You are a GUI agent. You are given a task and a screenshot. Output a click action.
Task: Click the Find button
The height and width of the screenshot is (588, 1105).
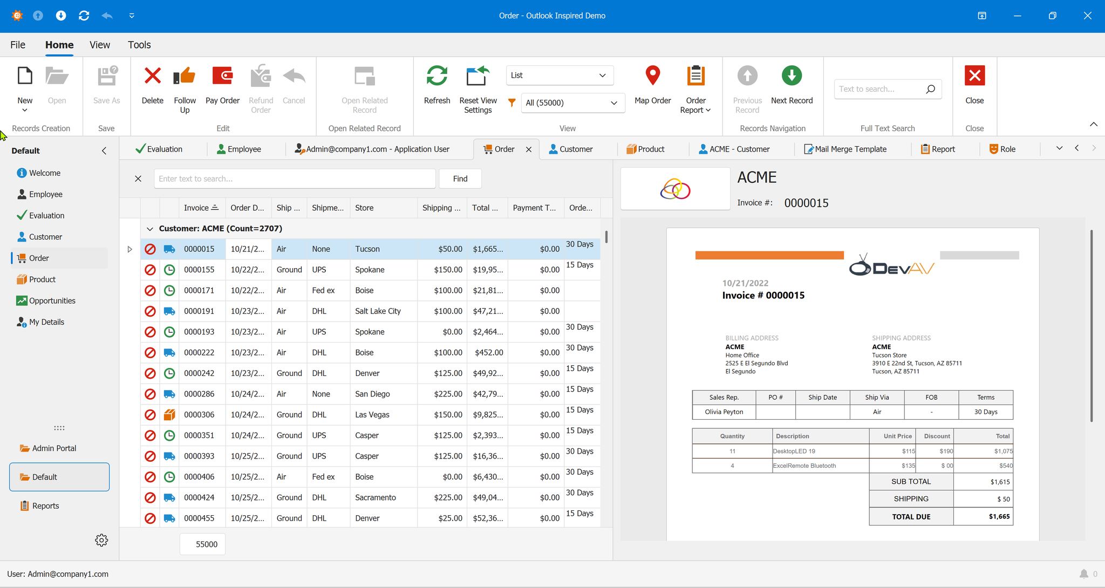tap(460, 179)
